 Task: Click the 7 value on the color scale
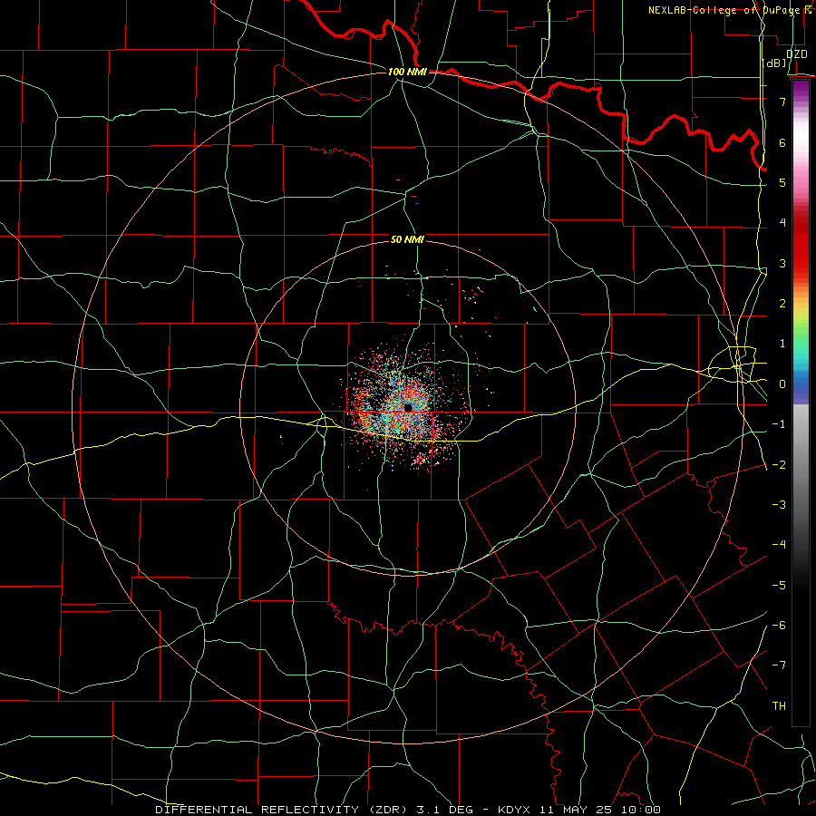[782, 102]
